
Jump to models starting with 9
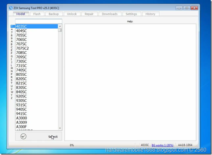(x=12, y=38)
